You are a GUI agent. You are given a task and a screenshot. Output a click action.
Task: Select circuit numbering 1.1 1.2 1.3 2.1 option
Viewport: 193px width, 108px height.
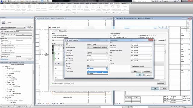(x=139, y=35)
